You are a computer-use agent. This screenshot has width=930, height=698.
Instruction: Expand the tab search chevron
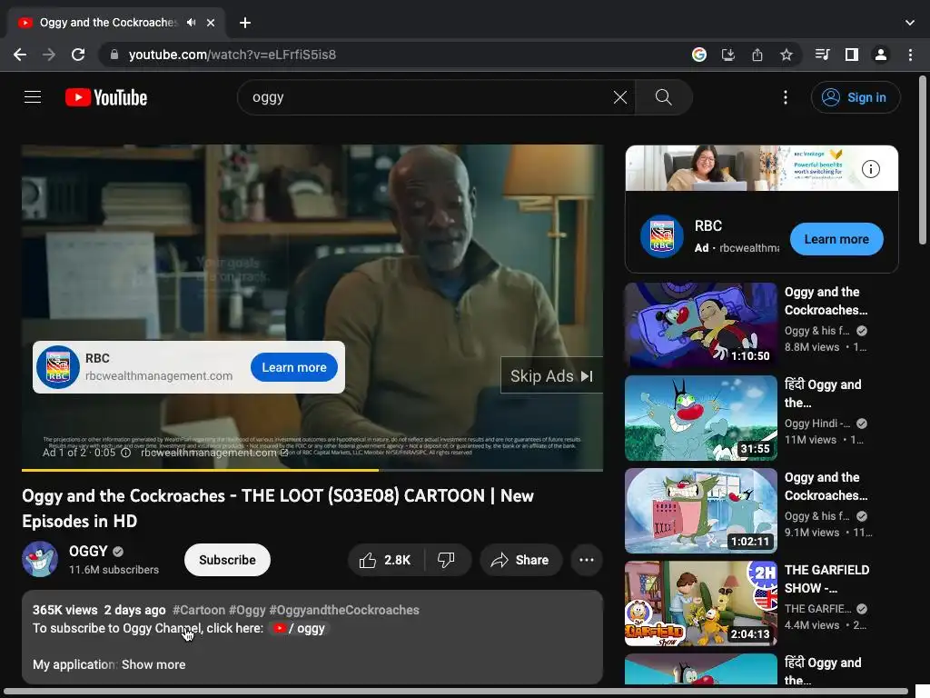[x=910, y=23]
